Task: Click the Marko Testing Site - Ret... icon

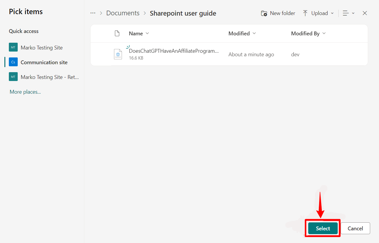Action: click(x=13, y=77)
